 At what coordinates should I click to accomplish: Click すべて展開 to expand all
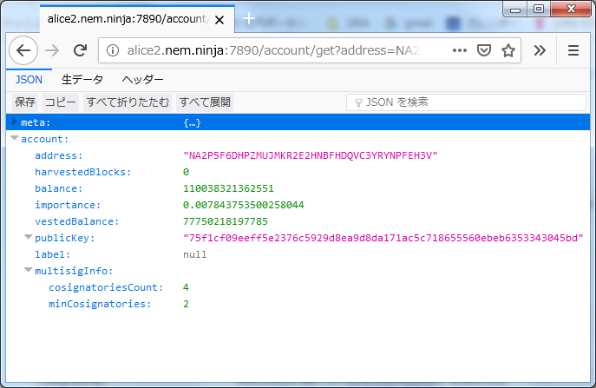click(205, 102)
